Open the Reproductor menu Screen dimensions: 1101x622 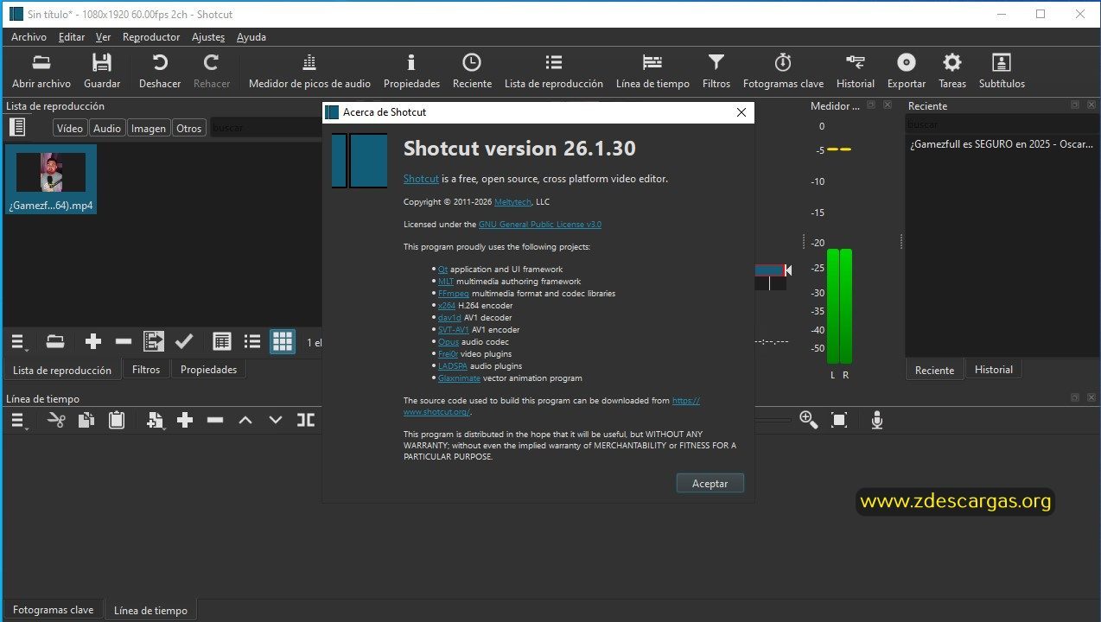(x=151, y=37)
